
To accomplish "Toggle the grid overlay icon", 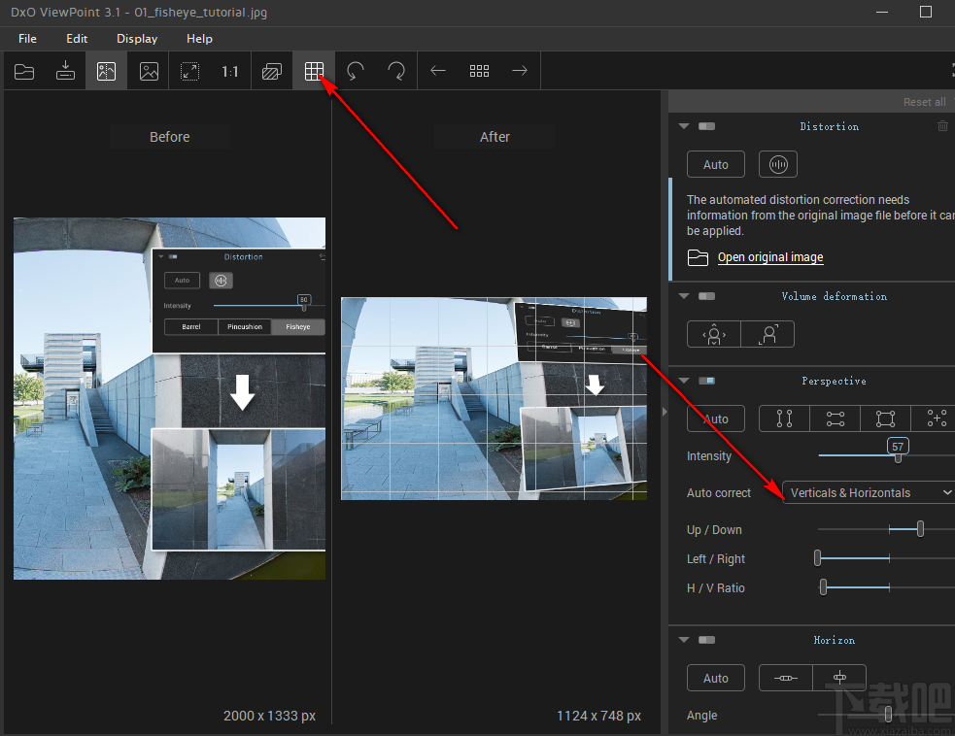I will pyautogui.click(x=314, y=71).
